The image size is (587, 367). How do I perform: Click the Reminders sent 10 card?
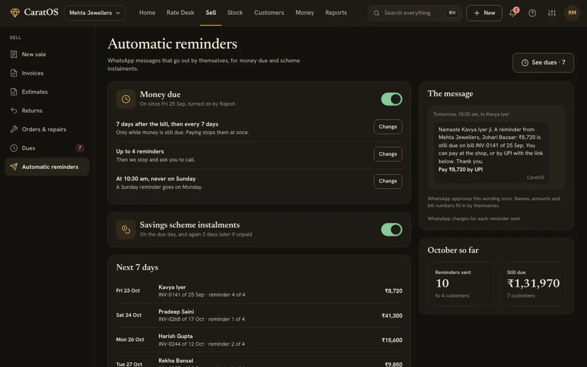(x=460, y=284)
